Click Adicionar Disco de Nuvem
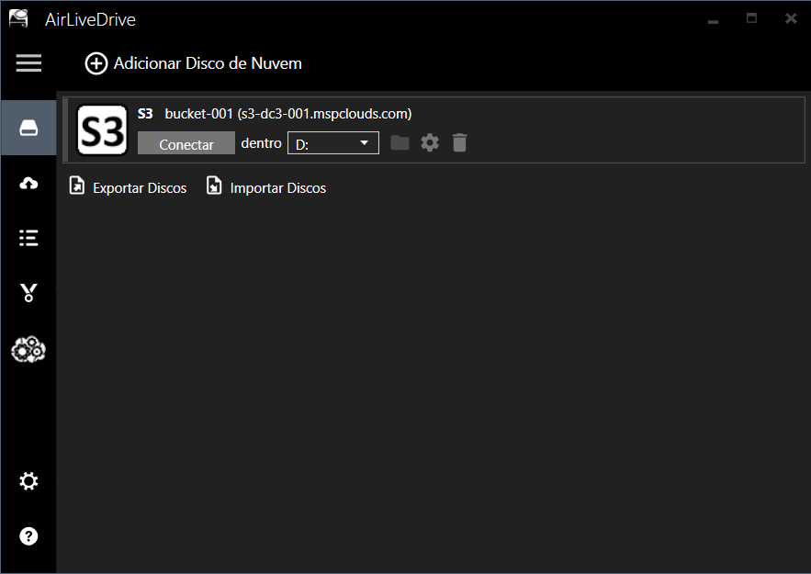Image resolution: width=811 pixels, height=574 pixels. coord(194,63)
